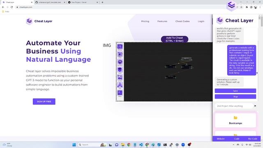Click the 'Generating a custom solution' message

[229, 82]
